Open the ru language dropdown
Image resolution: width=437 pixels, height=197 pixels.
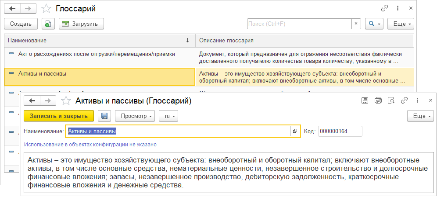[x=169, y=116]
